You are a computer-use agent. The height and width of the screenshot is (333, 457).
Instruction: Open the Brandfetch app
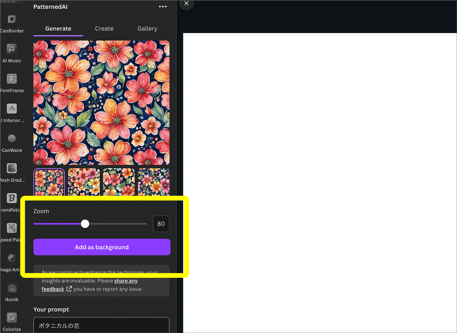click(x=11, y=199)
